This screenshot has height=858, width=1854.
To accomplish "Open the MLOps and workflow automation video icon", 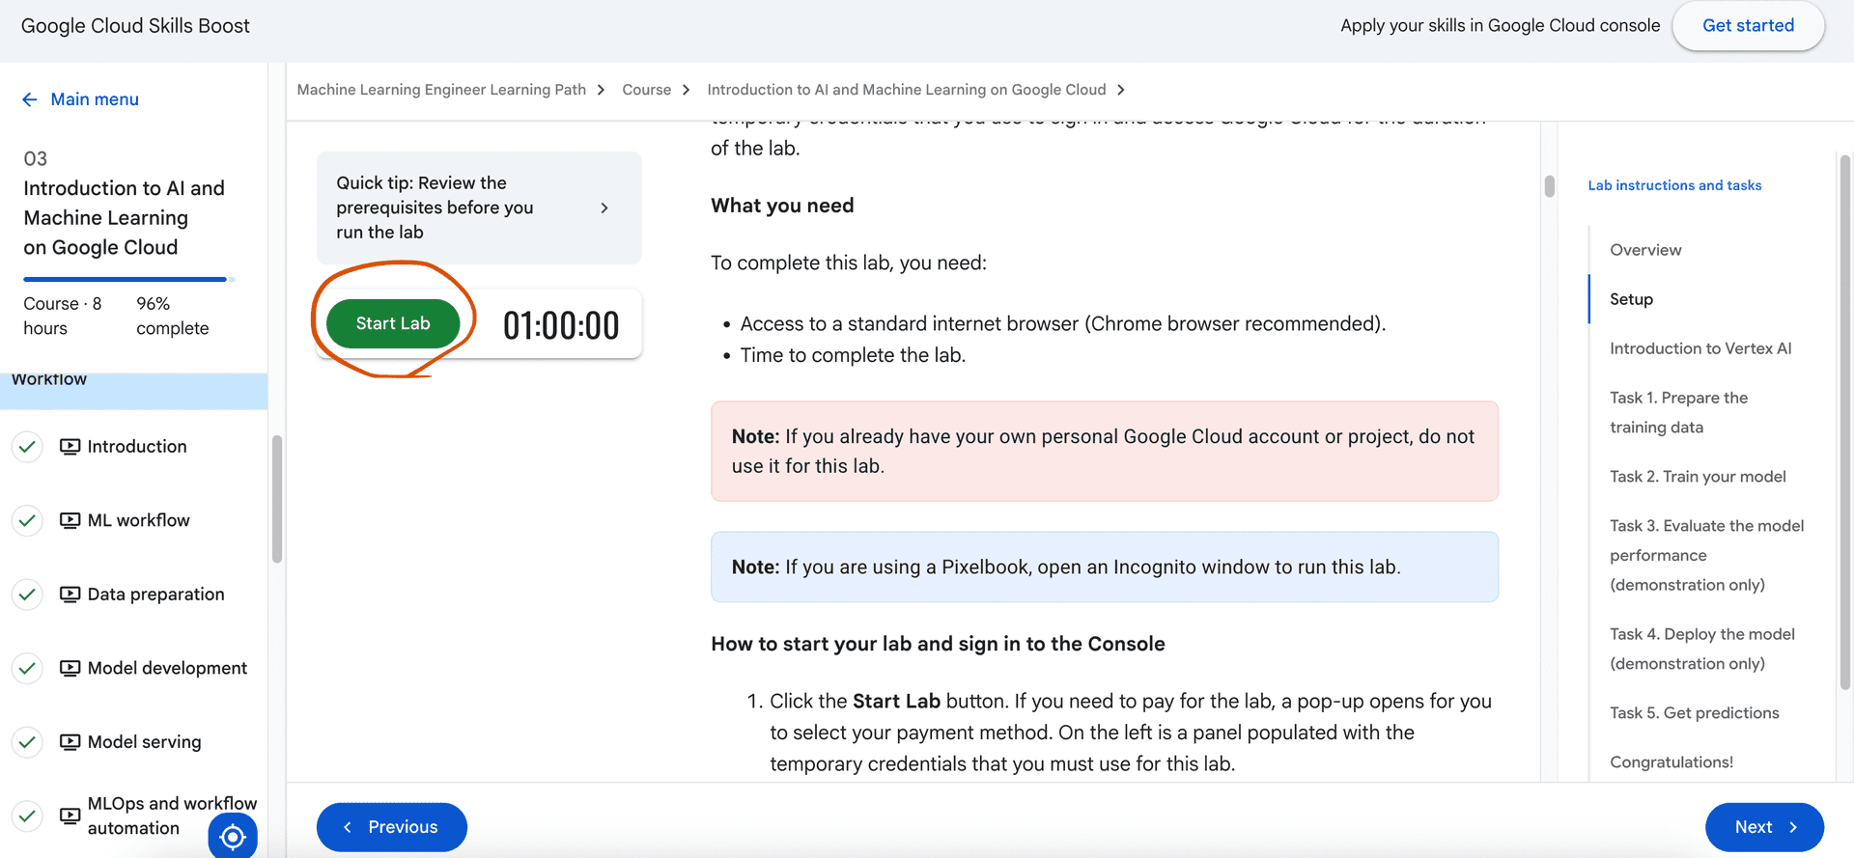I will [x=70, y=816].
